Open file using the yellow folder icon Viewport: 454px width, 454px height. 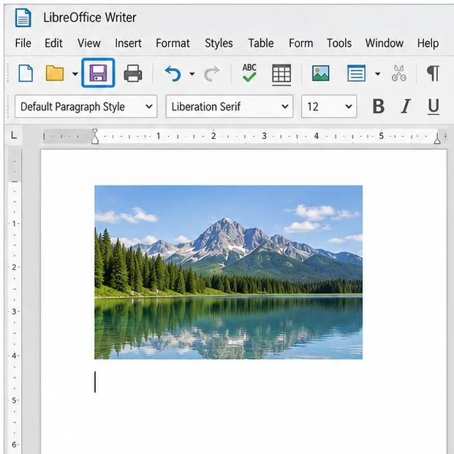pyautogui.click(x=55, y=73)
